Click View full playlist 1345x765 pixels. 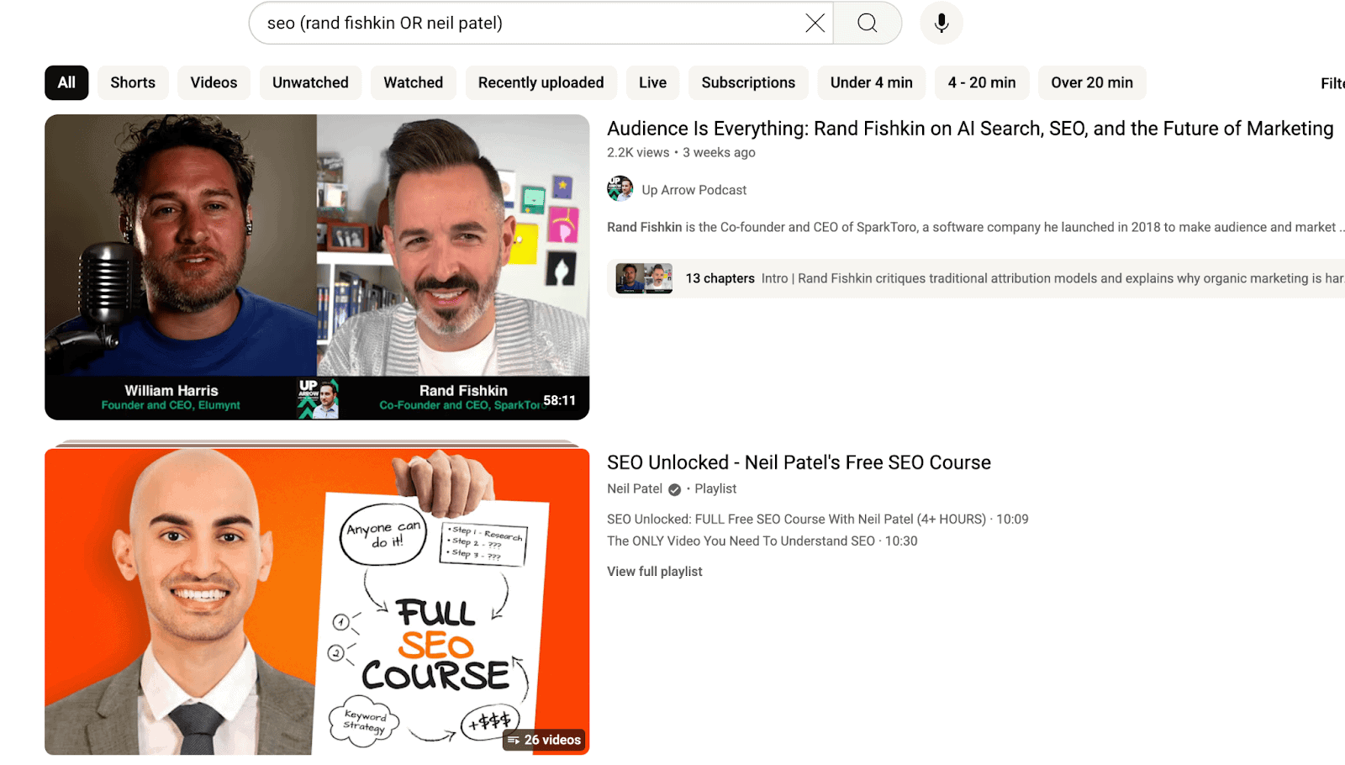pyautogui.click(x=655, y=571)
